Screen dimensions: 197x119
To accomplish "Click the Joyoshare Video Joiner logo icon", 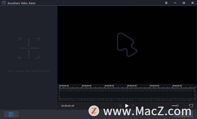I will [4, 3].
